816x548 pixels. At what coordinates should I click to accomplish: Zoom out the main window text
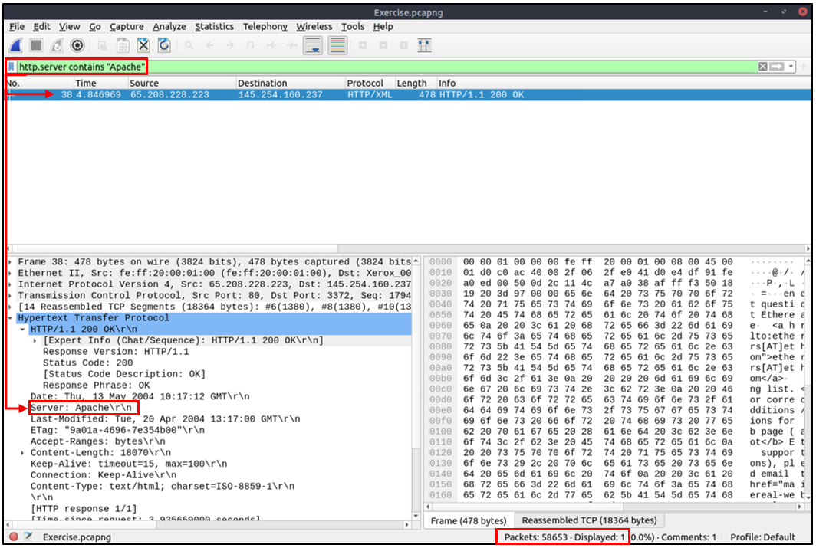point(383,46)
